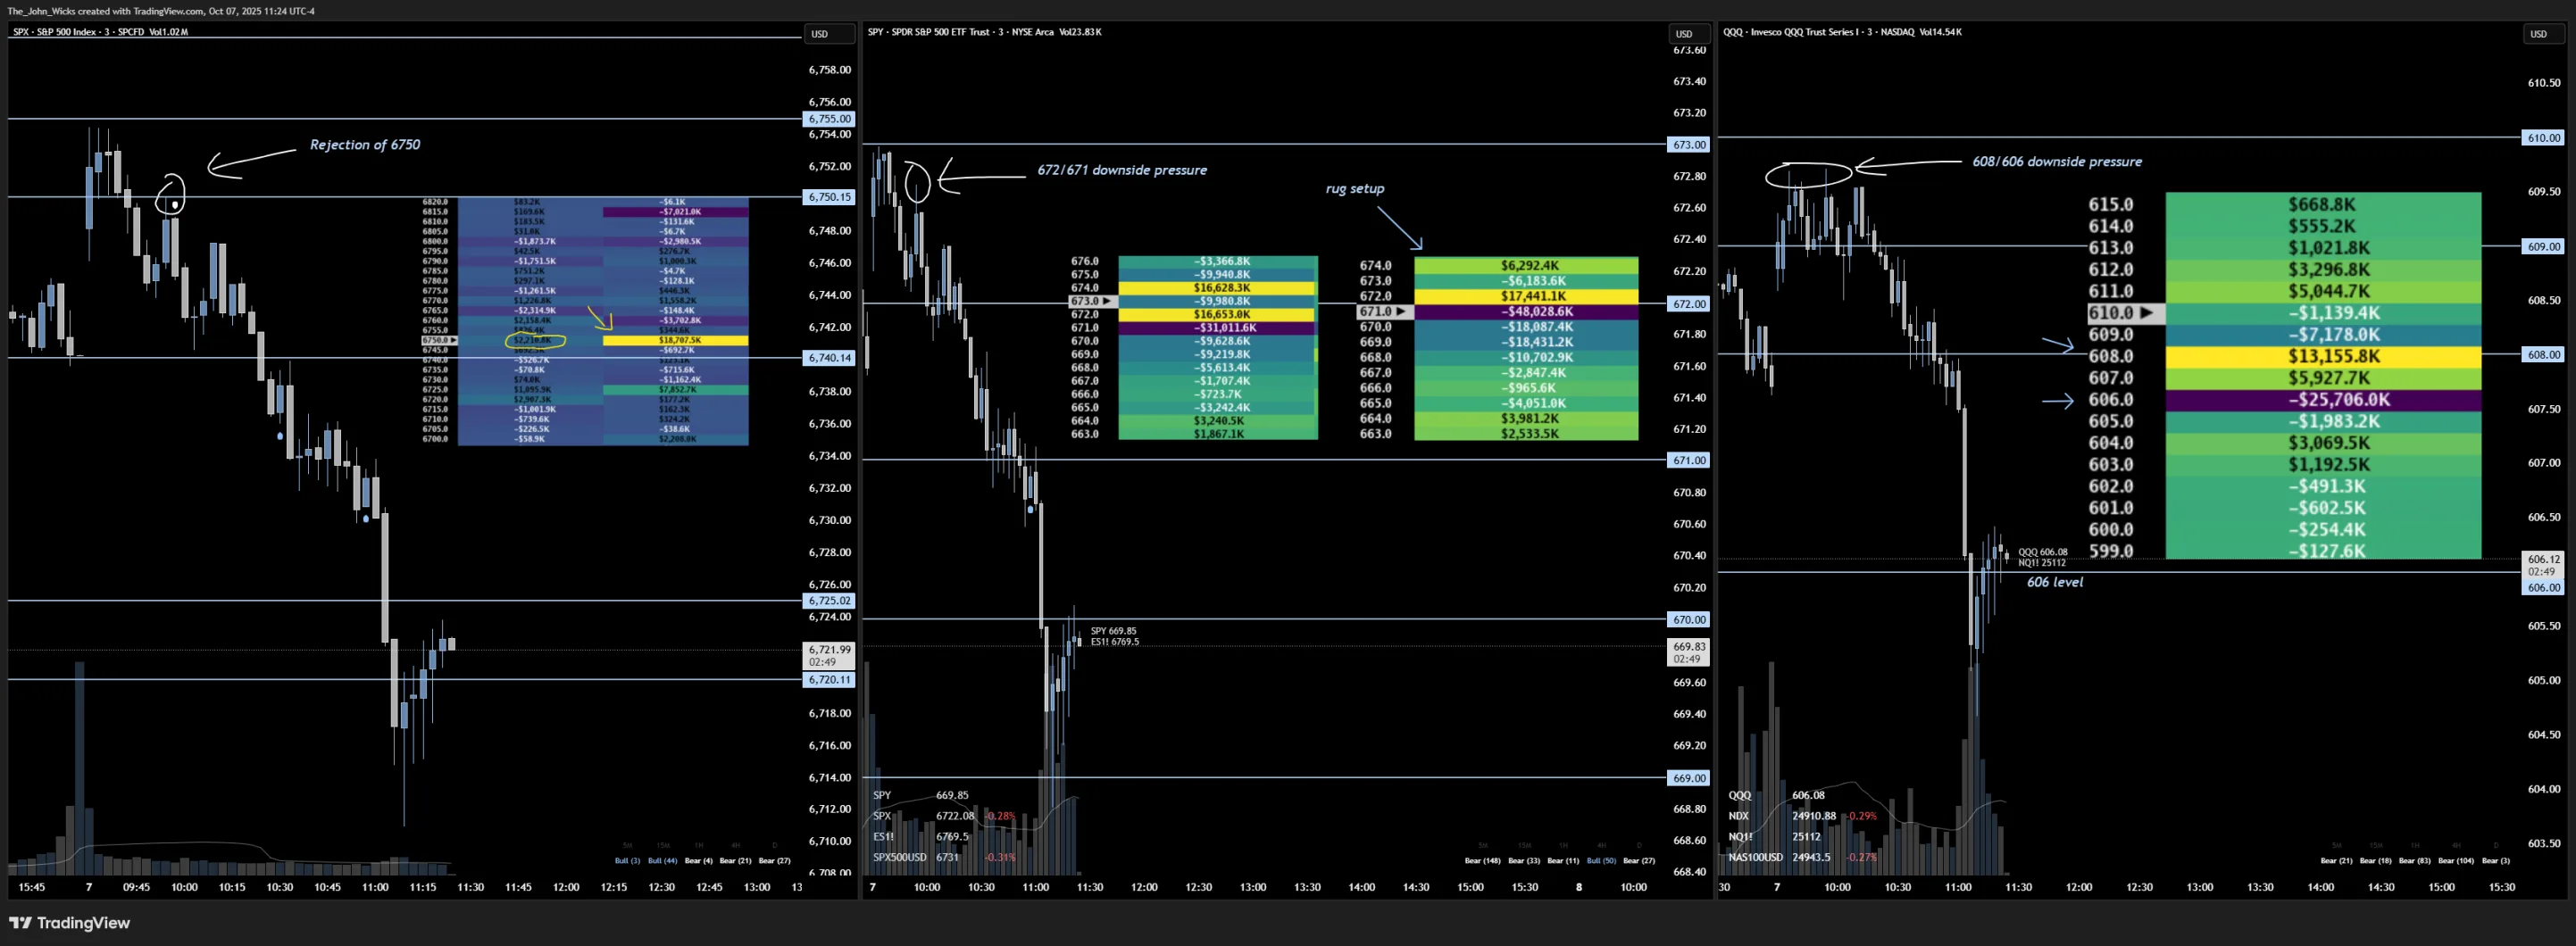
Task: Select the 671.00 level label on SPY
Action: [x=1689, y=461]
